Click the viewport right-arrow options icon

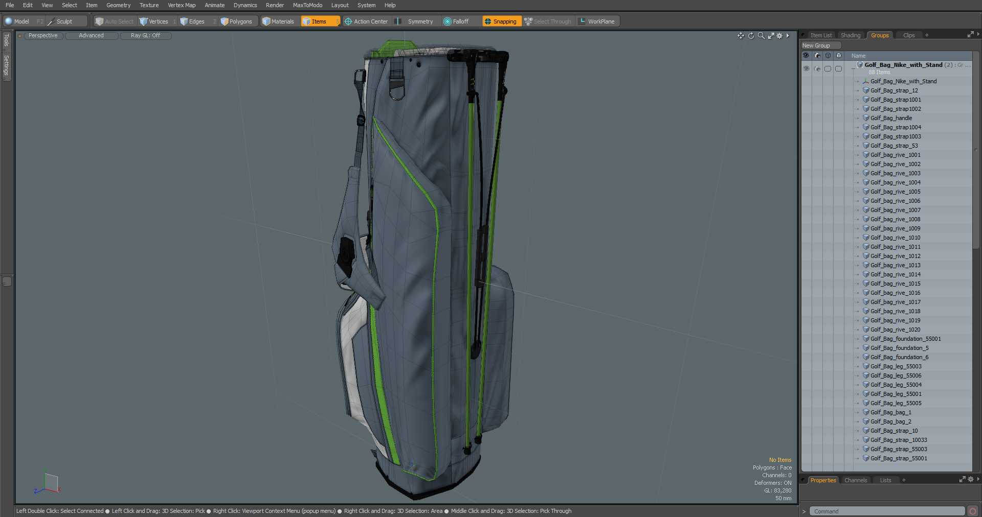(788, 36)
